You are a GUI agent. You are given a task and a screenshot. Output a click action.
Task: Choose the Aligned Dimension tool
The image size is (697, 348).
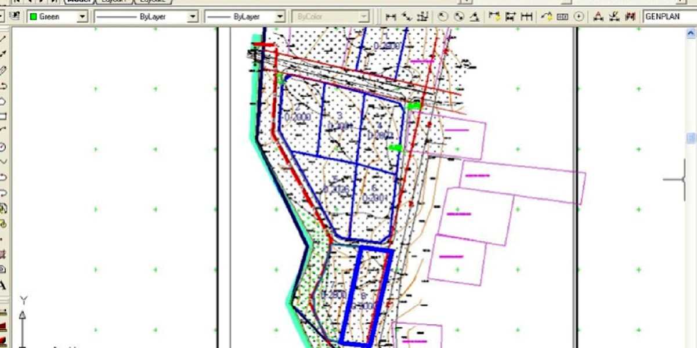(x=407, y=17)
